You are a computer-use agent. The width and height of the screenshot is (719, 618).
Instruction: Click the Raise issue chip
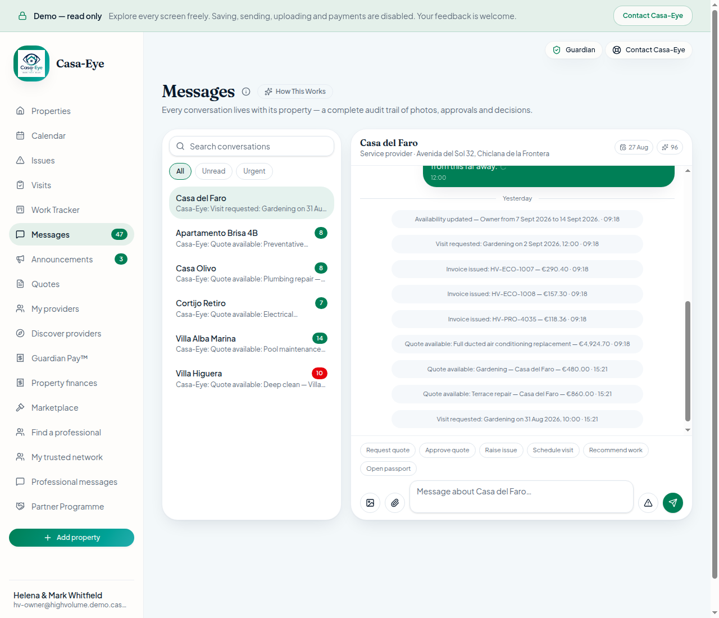point(501,451)
